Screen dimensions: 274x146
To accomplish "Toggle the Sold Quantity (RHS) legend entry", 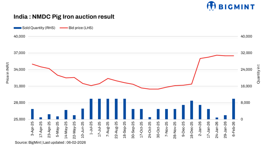I will [x=34, y=28].
